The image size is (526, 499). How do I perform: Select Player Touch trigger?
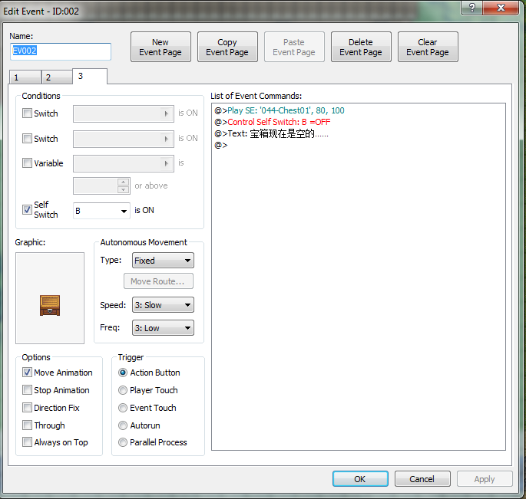(123, 390)
